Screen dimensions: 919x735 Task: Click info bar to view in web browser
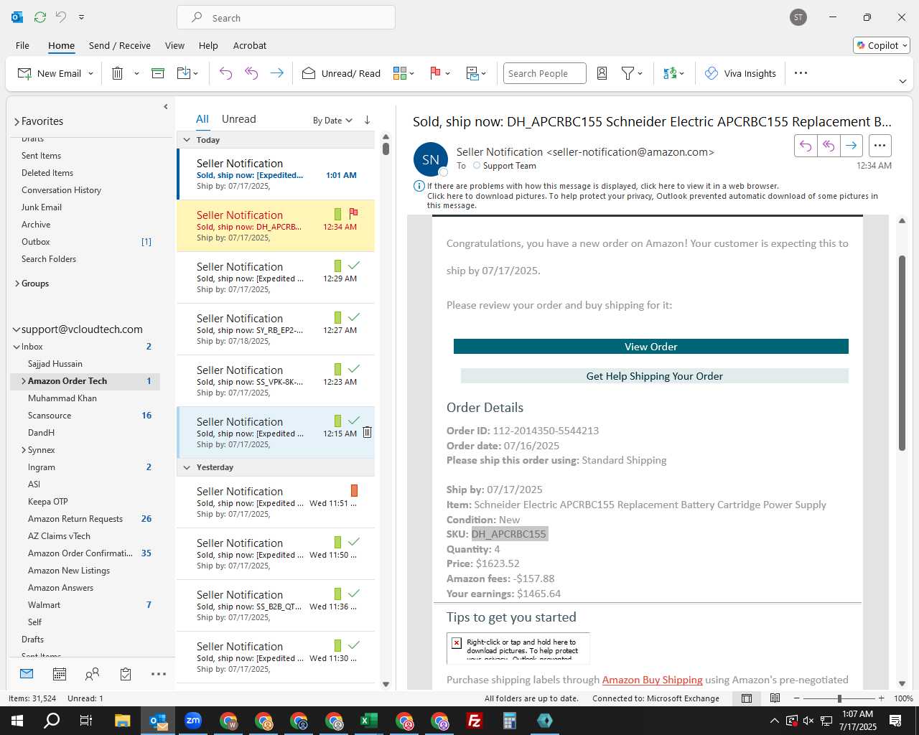click(603, 186)
